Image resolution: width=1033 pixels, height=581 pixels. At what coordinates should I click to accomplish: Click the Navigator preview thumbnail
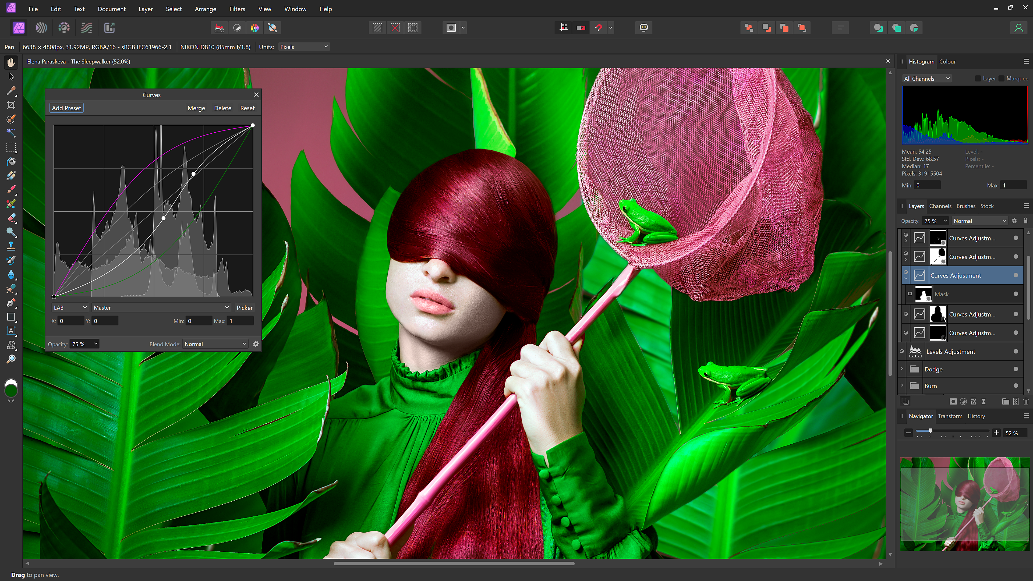tap(965, 504)
